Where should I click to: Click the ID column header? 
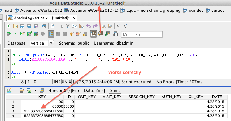tap(69, 97)
